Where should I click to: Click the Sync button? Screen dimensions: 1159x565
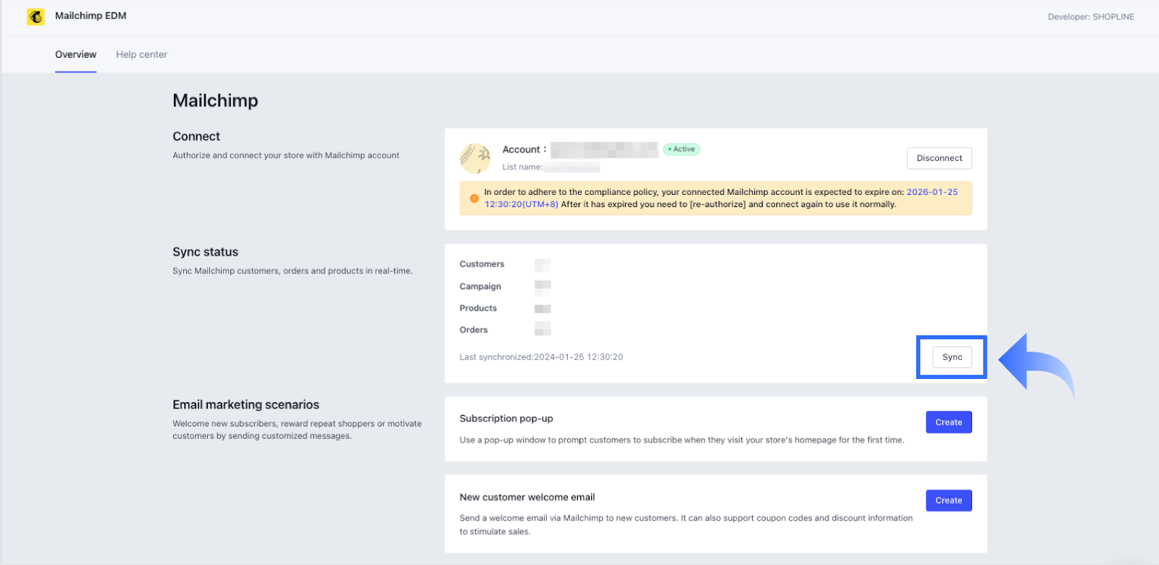pos(952,357)
